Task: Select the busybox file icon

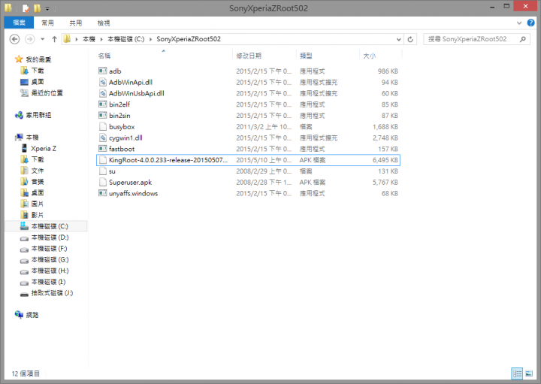Action: point(103,126)
